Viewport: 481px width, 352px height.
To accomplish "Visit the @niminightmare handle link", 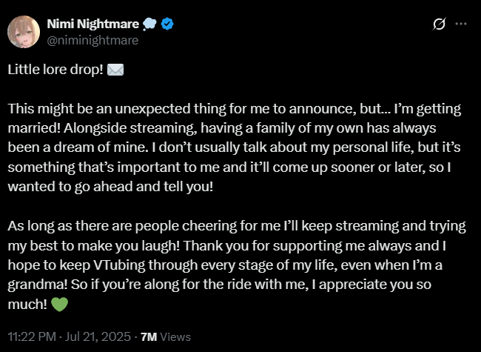I will click(92, 40).
